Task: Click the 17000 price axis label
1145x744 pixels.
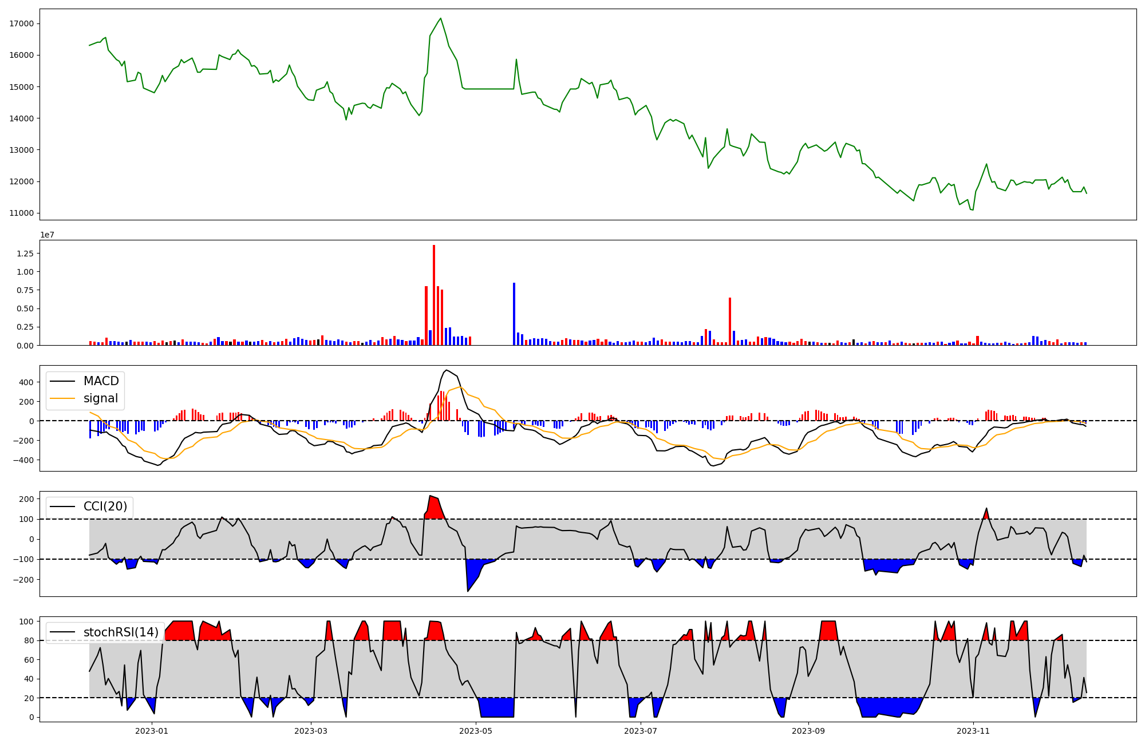Action: [x=22, y=24]
